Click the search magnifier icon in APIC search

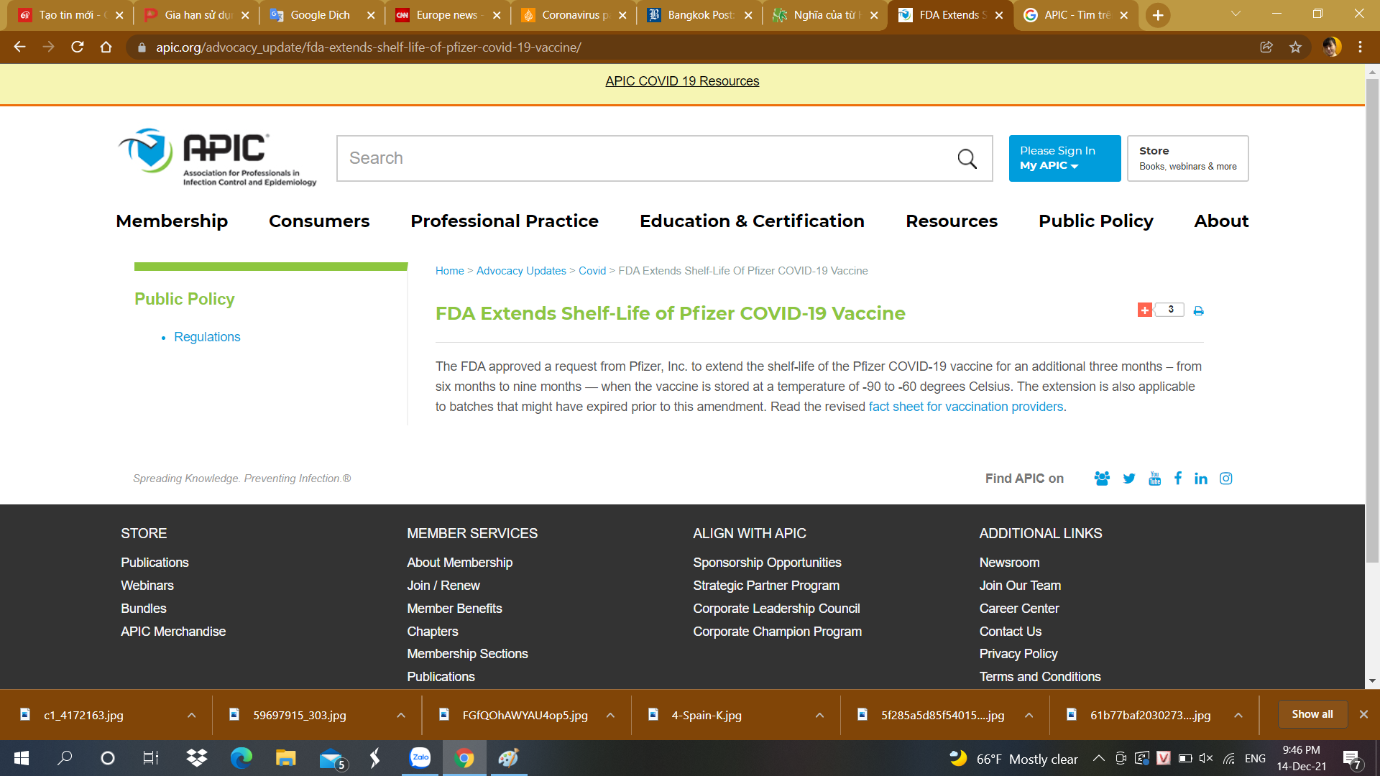pyautogui.click(x=967, y=159)
